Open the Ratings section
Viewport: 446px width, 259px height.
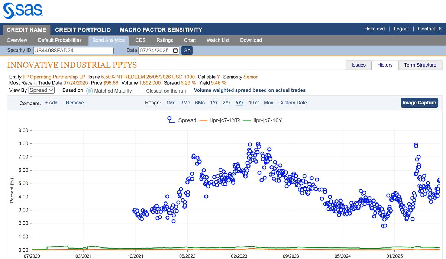tap(165, 40)
